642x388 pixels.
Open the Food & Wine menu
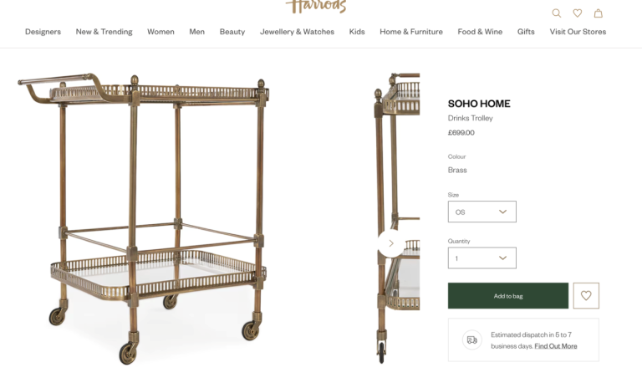[480, 32]
